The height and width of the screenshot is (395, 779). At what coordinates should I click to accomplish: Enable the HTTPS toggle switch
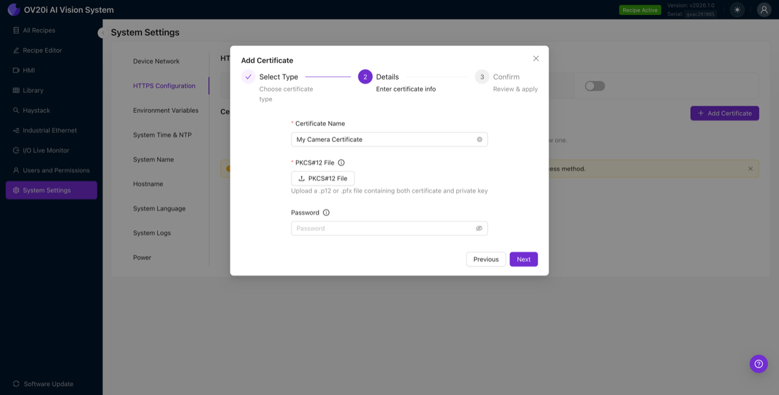[x=594, y=85]
